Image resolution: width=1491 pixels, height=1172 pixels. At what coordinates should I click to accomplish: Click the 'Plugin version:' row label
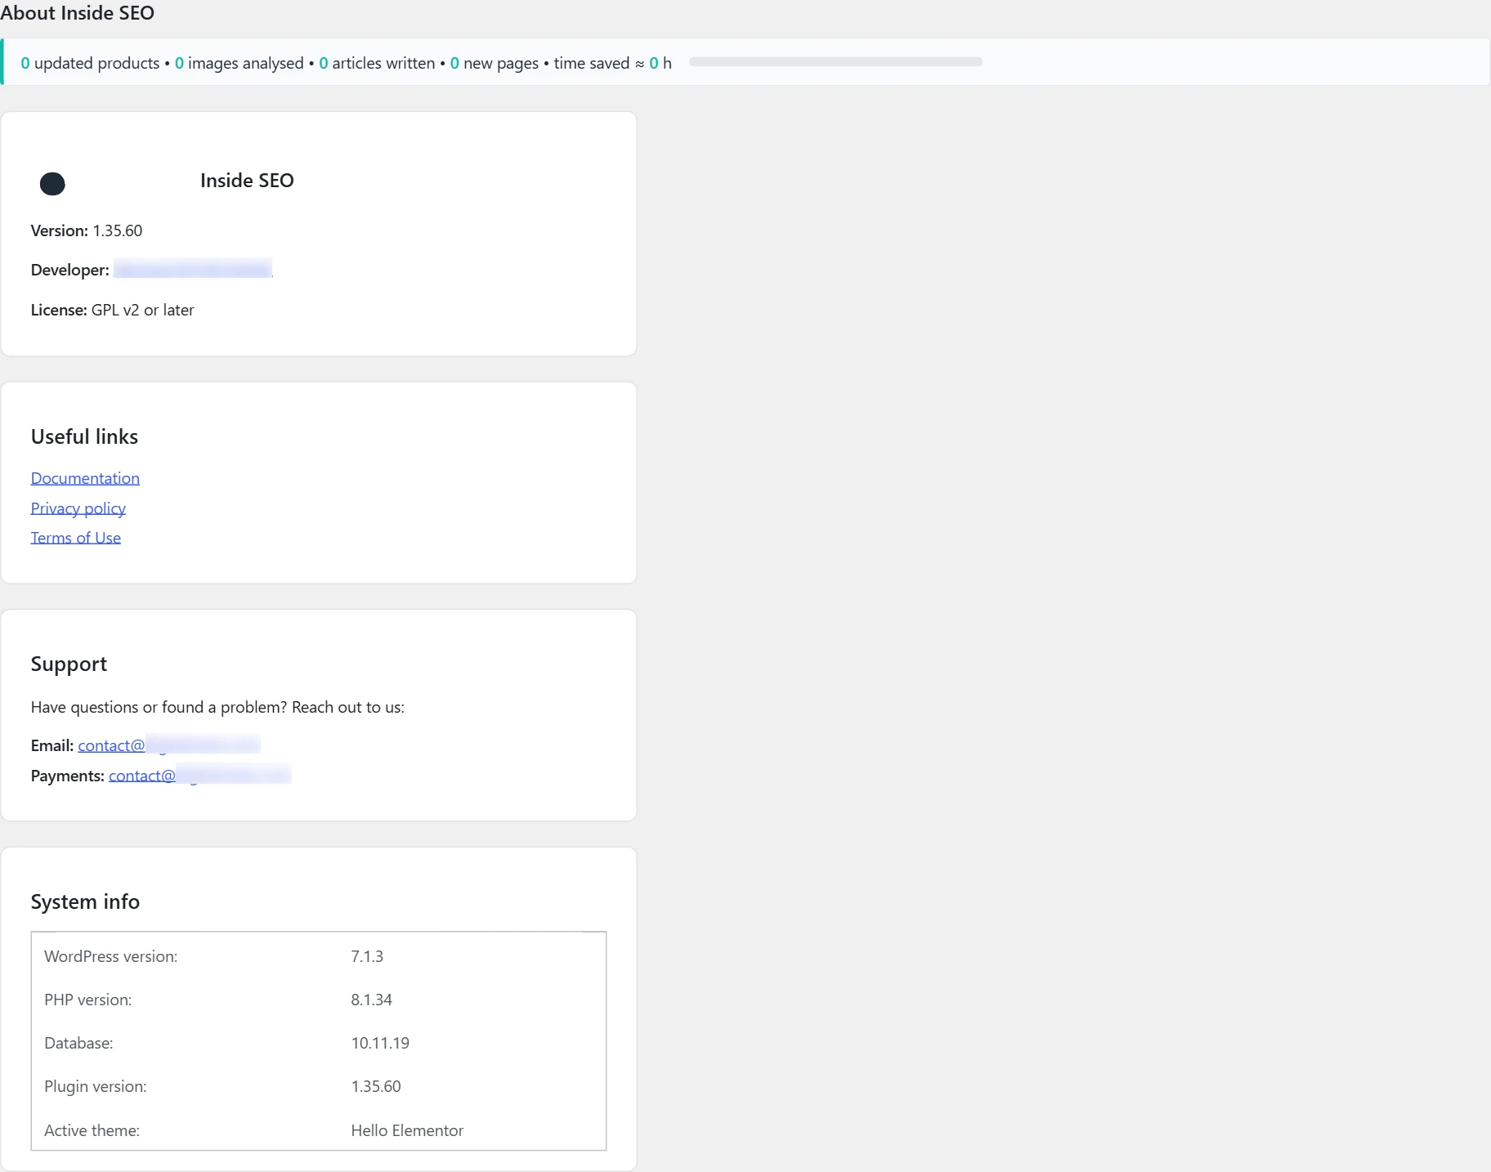coord(96,1086)
